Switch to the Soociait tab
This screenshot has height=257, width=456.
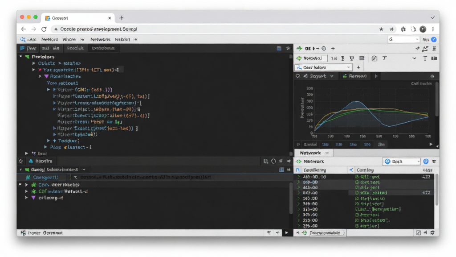(75, 48)
